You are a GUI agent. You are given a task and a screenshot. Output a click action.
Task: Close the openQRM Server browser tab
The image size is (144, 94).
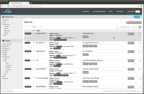[28, 3]
